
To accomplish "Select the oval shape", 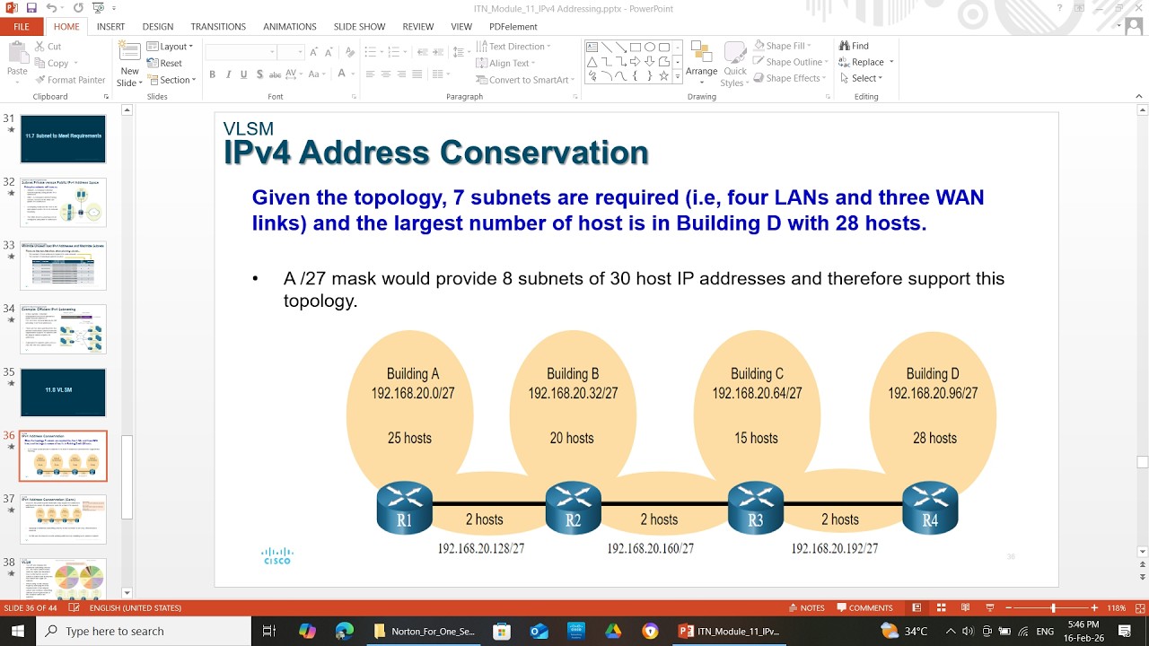I will click(x=650, y=47).
